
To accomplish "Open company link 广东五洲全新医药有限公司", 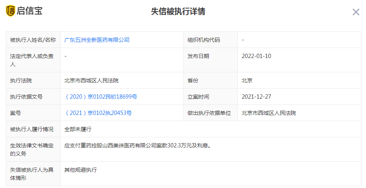I will click(x=97, y=40).
